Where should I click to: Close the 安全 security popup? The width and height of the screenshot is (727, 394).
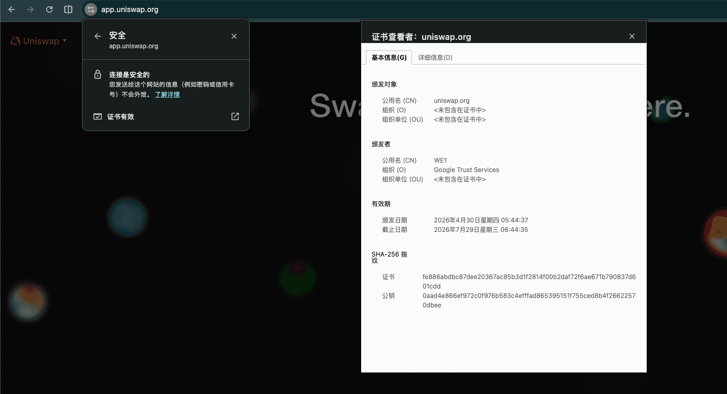click(x=234, y=36)
